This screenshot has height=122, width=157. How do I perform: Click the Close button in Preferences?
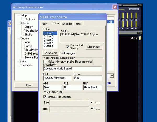29,85
